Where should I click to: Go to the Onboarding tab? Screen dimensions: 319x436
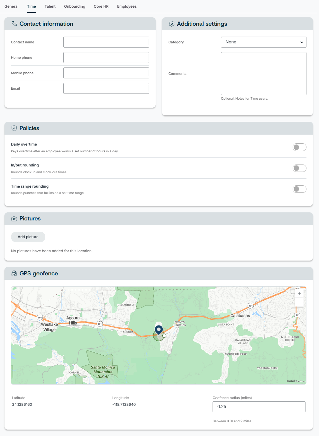(75, 6)
